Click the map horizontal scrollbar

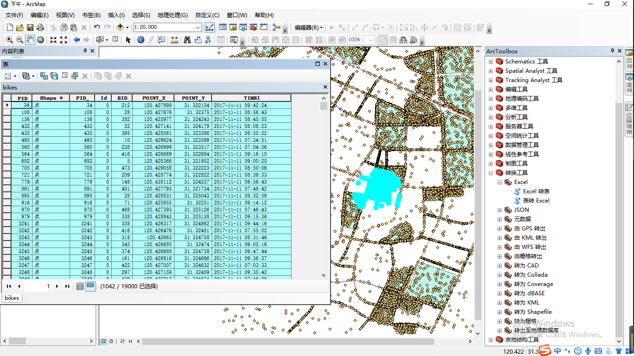[288, 341]
